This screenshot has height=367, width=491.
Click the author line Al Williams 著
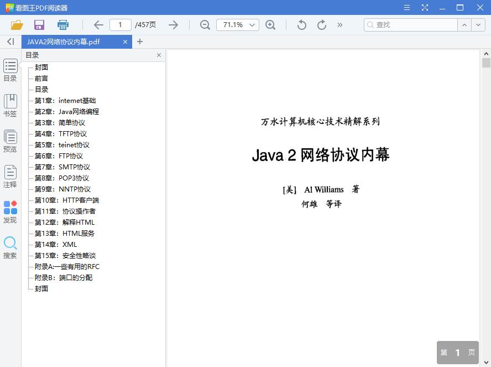[321, 189]
